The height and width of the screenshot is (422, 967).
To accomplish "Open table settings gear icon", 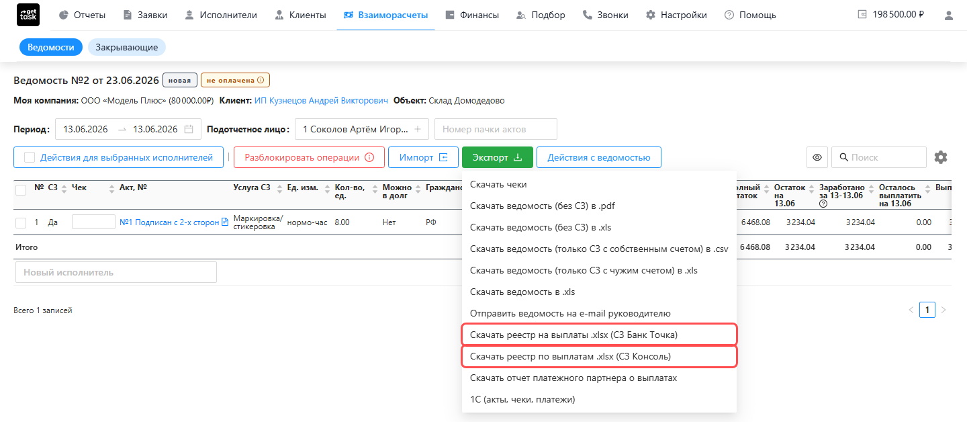I will tap(941, 157).
